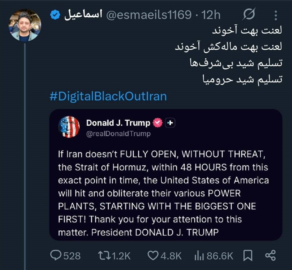Click the affiliation badge next to Trump's name
292x270 pixels.
pos(170,123)
